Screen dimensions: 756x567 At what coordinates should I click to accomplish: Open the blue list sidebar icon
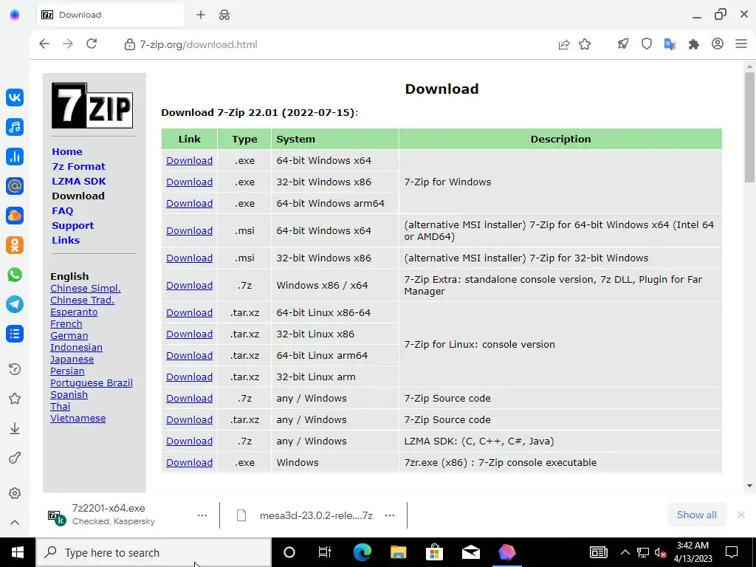click(15, 334)
